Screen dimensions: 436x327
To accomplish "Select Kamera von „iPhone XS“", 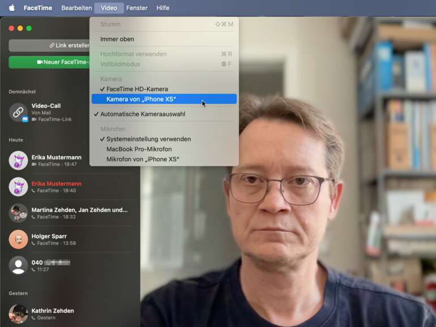I will point(164,99).
